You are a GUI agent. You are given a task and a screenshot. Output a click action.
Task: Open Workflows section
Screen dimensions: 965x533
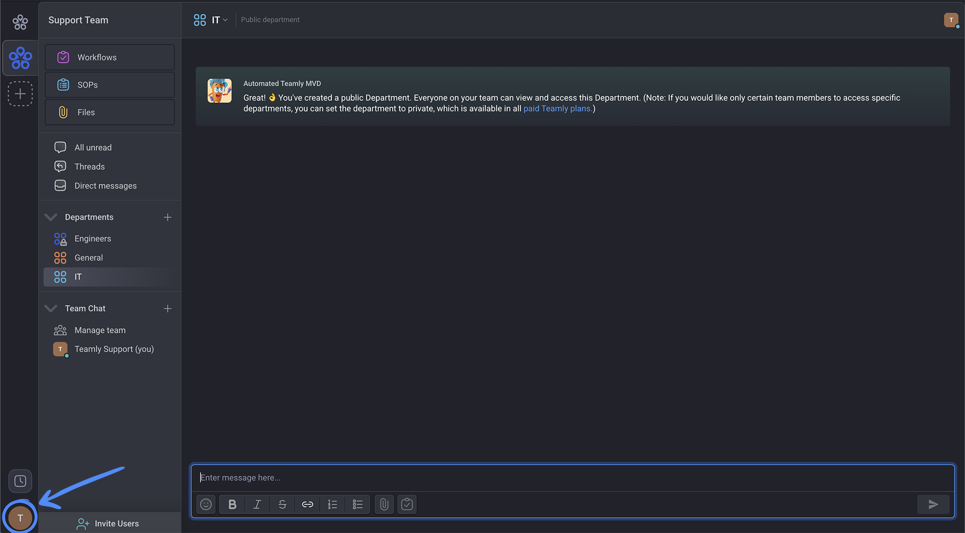[x=109, y=57]
